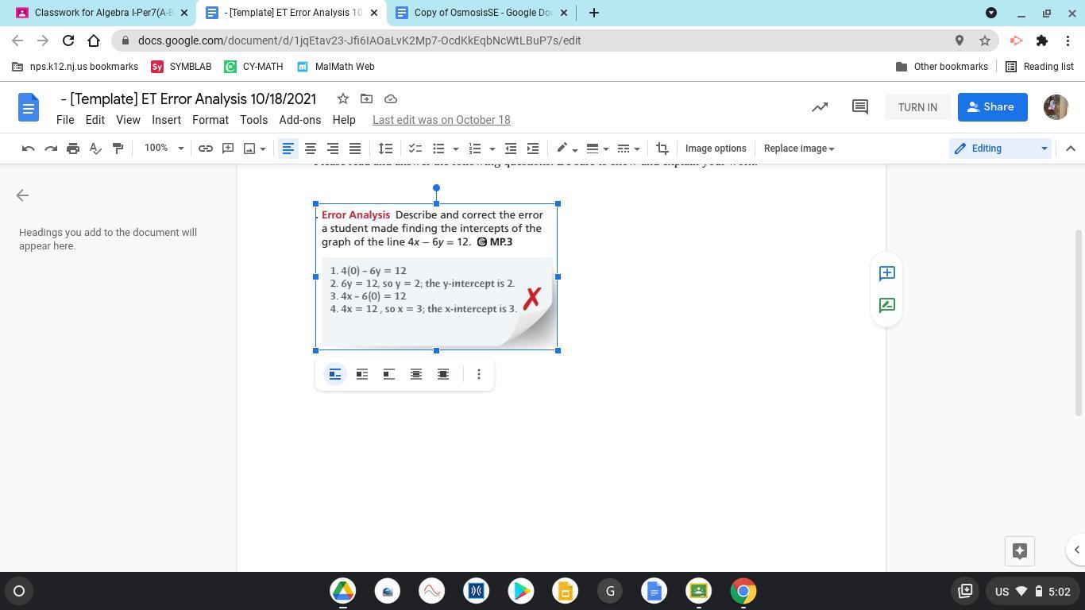Insert a link with the toolbar icon
Screen dimensions: 1085x610
pyautogui.click(x=206, y=149)
